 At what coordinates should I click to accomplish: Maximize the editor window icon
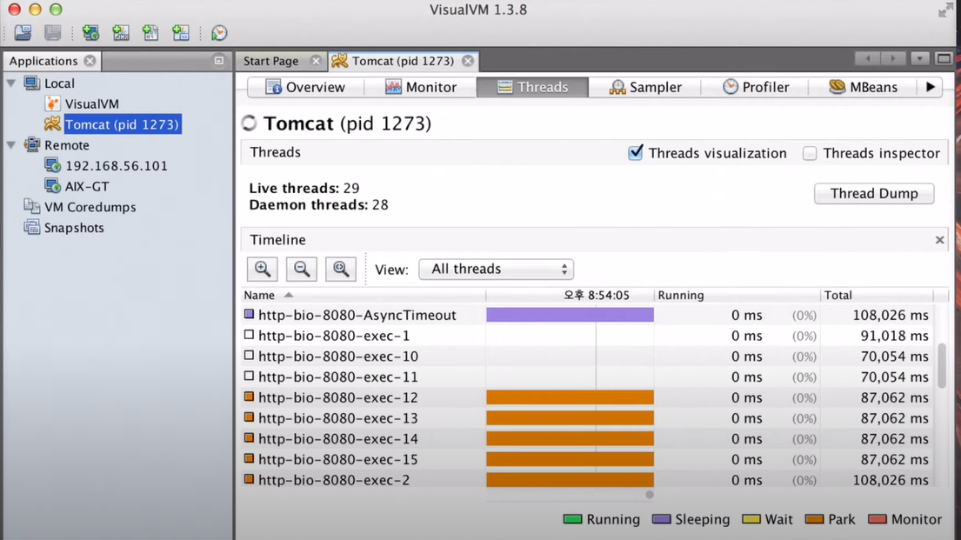point(944,59)
